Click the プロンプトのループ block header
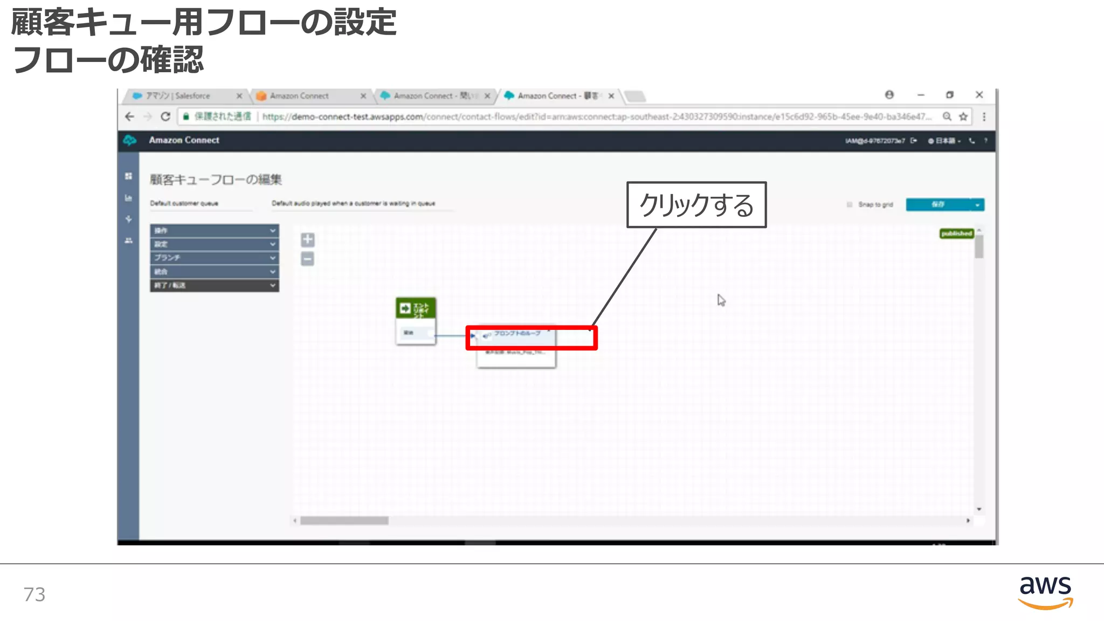Screen dimensions: 1104x621 (x=516, y=334)
